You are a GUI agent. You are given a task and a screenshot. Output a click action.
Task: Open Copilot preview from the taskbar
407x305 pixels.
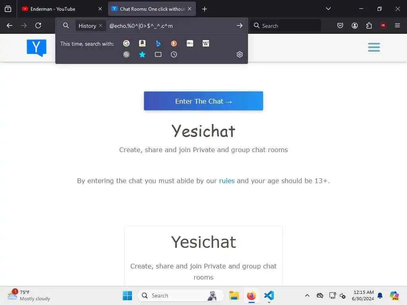[394, 295]
